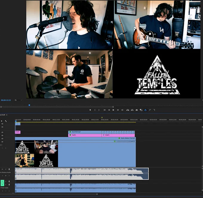Step forward one frame
Viewport: 203px width, 198px height.
point(118,110)
